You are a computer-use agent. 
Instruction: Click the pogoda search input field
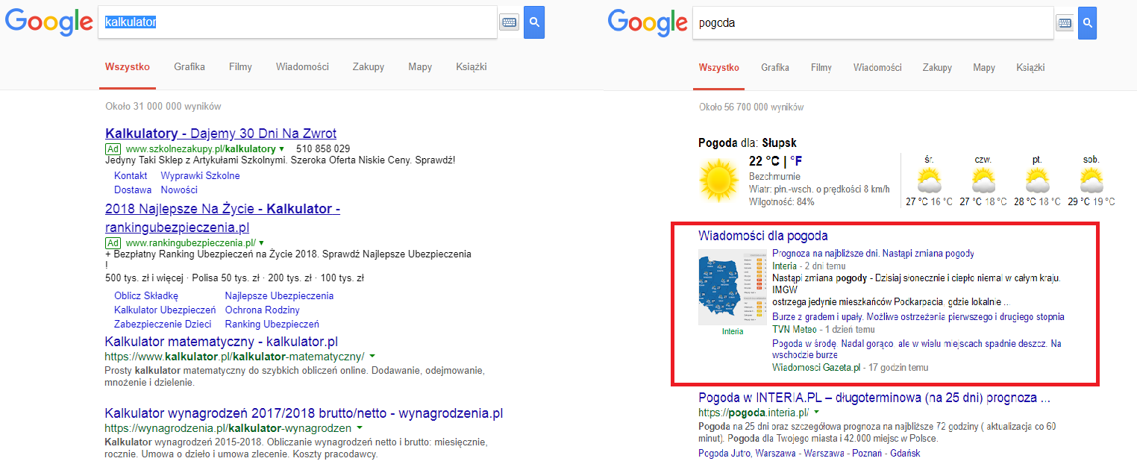[873, 22]
